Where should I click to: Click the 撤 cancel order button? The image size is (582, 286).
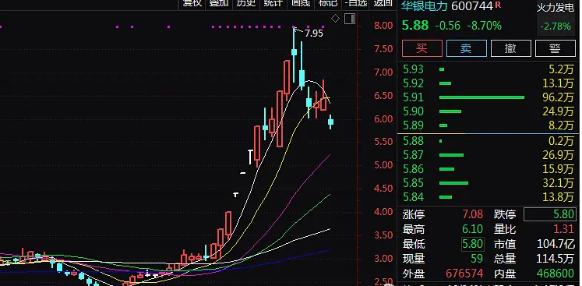pyautogui.click(x=511, y=48)
